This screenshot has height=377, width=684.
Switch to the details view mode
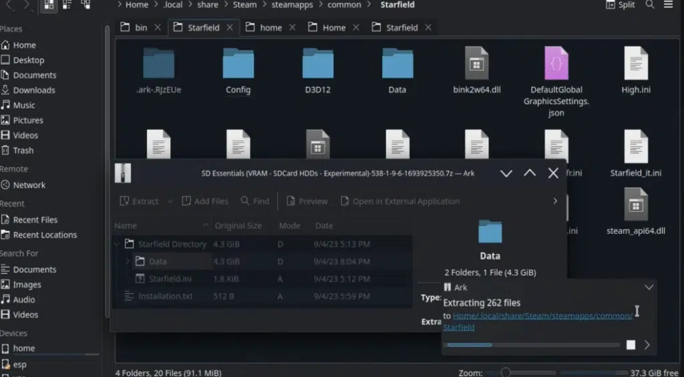(86, 5)
